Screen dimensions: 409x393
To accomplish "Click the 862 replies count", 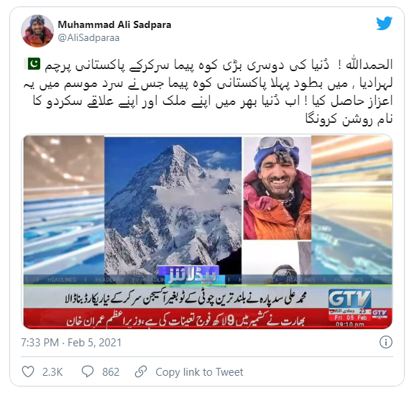I will coord(111,372).
